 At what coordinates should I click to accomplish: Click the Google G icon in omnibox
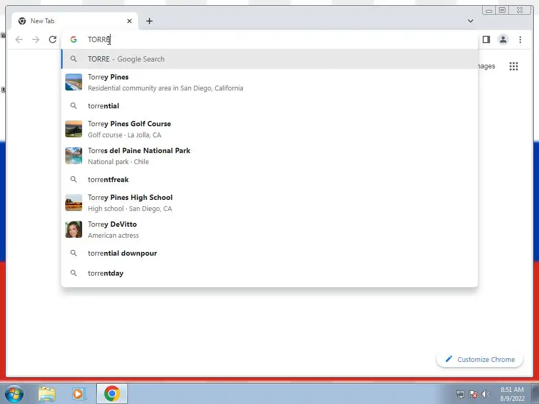73,39
